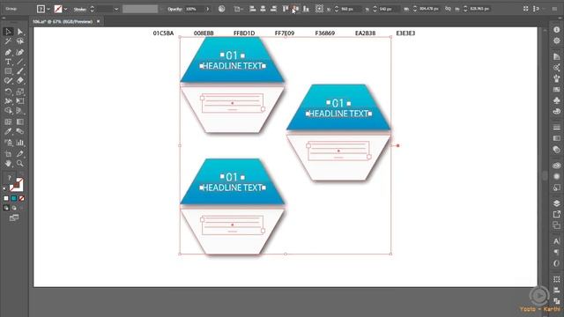Screen dimensions: 564x317
Task: Select the Direct Selection tool
Action: tap(19, 32)
